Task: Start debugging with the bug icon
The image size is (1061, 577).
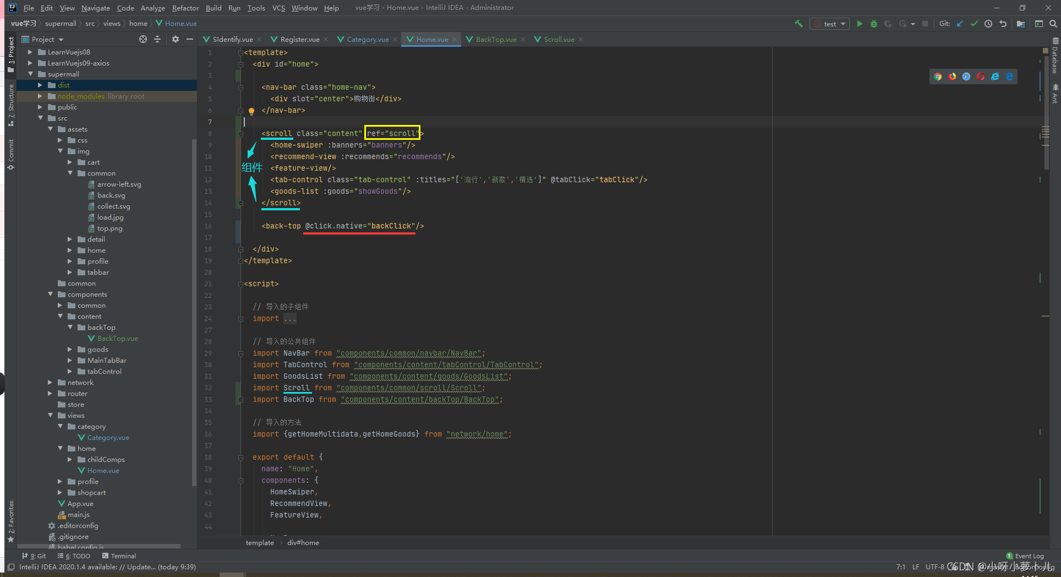Action: pyautogui.click(x=873, y=24)
